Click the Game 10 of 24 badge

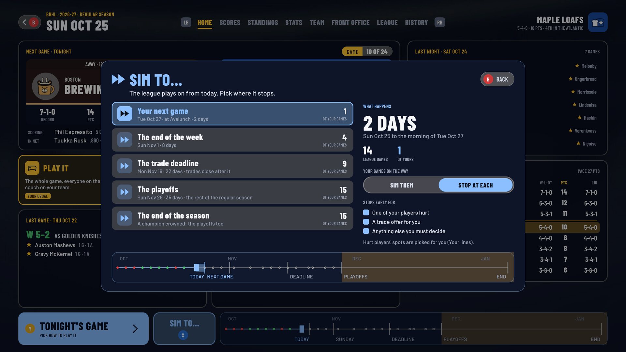367,51
